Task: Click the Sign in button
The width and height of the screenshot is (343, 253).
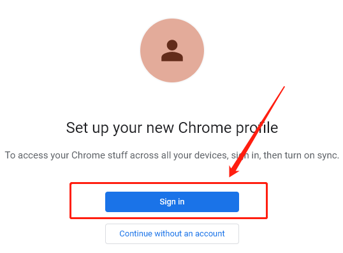Action: click(172, 202)
